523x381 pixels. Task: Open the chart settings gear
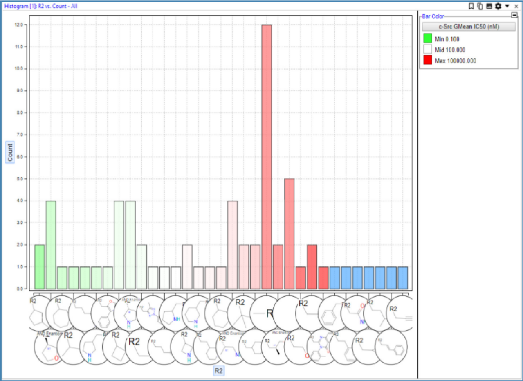pyautogui.click(x=498, y=6)
